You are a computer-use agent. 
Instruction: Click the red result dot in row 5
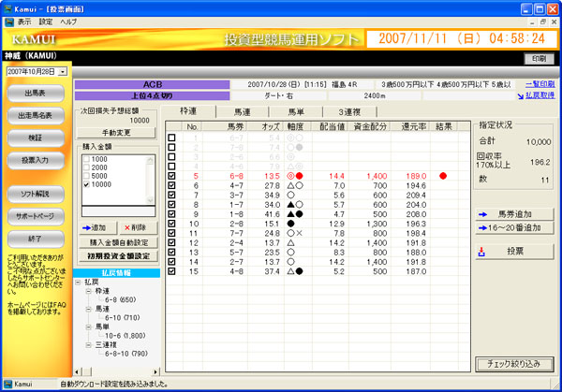pyautogui.click(x=442, y=175)
